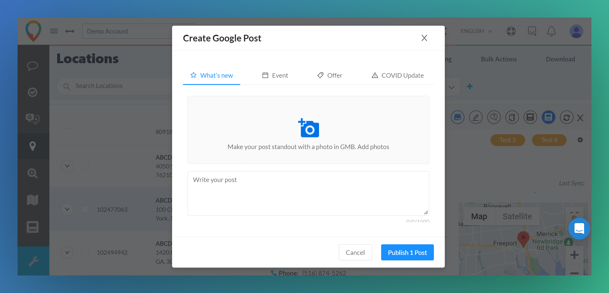
Task: Zoom in on the map
Action: 574,255
